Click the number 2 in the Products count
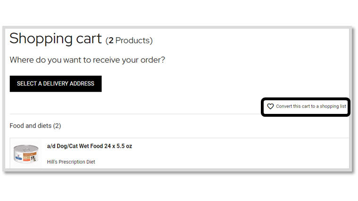358x201 pixels. (111, 40)
